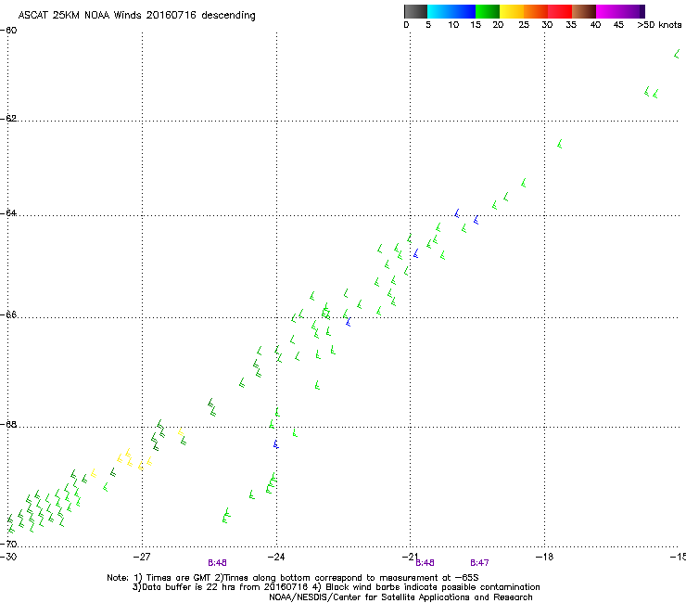
Task: Click the purple time label near longitude -27
Action: click(x=217, y=563)
